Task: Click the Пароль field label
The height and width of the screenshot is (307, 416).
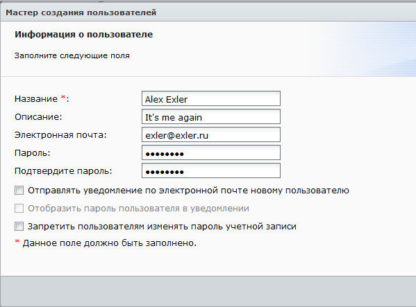Action: (33, 153)
